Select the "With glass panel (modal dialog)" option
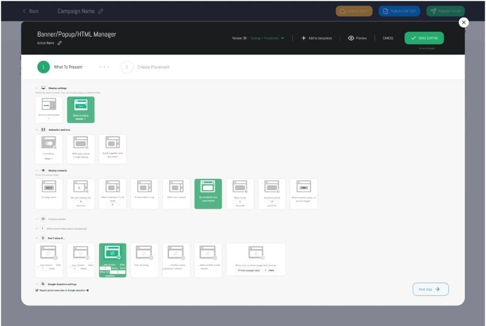This screenshot has width=486, height=326. (81, 149)
